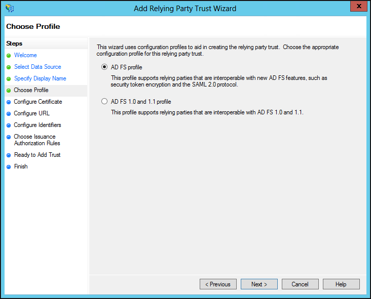Click the wizard icon in title bar
This screenshot has width=371, height=299.
tap(10, 8)
